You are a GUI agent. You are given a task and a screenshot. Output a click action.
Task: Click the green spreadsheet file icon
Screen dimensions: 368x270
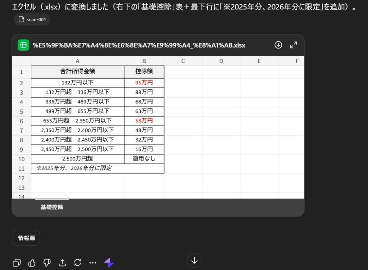23,45
